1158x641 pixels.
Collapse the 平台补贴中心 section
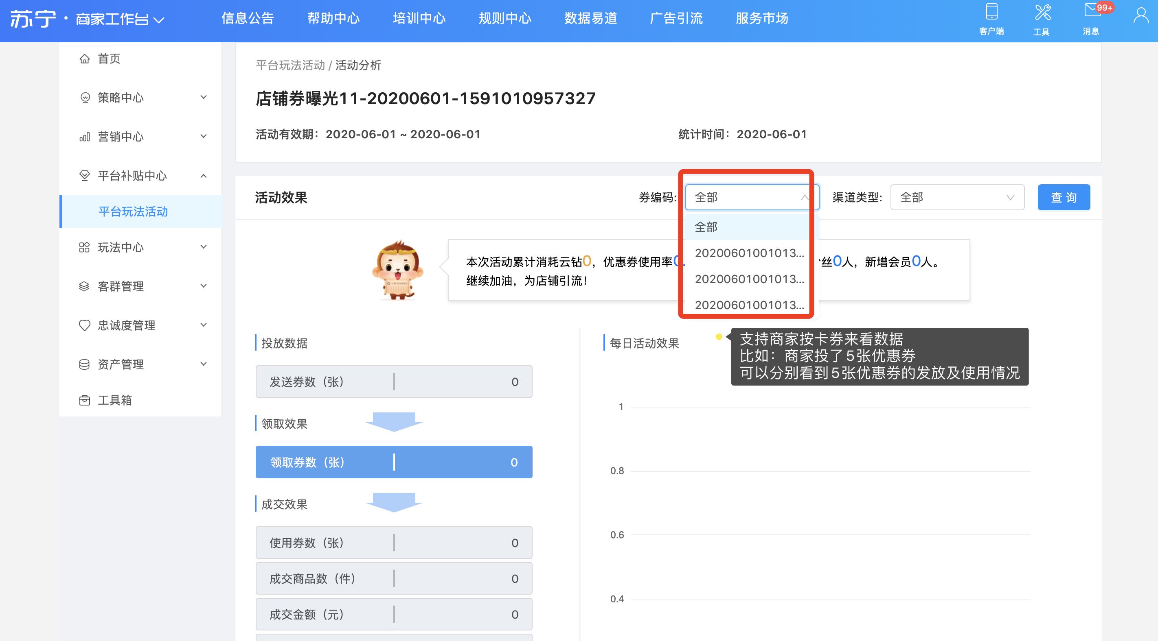(x=203, y=176)
